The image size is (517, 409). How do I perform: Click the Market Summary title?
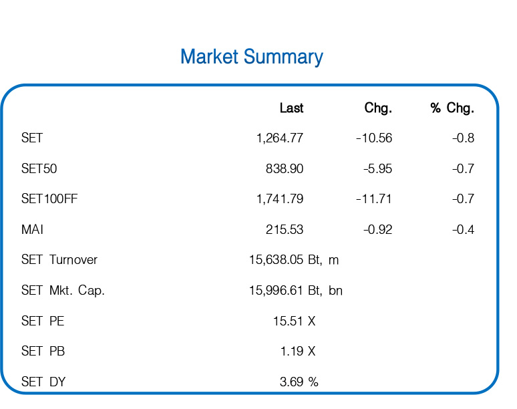click(252, 57)
